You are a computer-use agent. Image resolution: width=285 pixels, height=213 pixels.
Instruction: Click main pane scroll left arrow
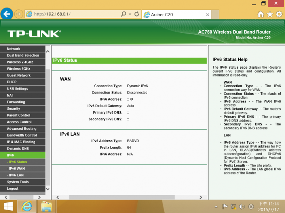(x=58, y=197)
